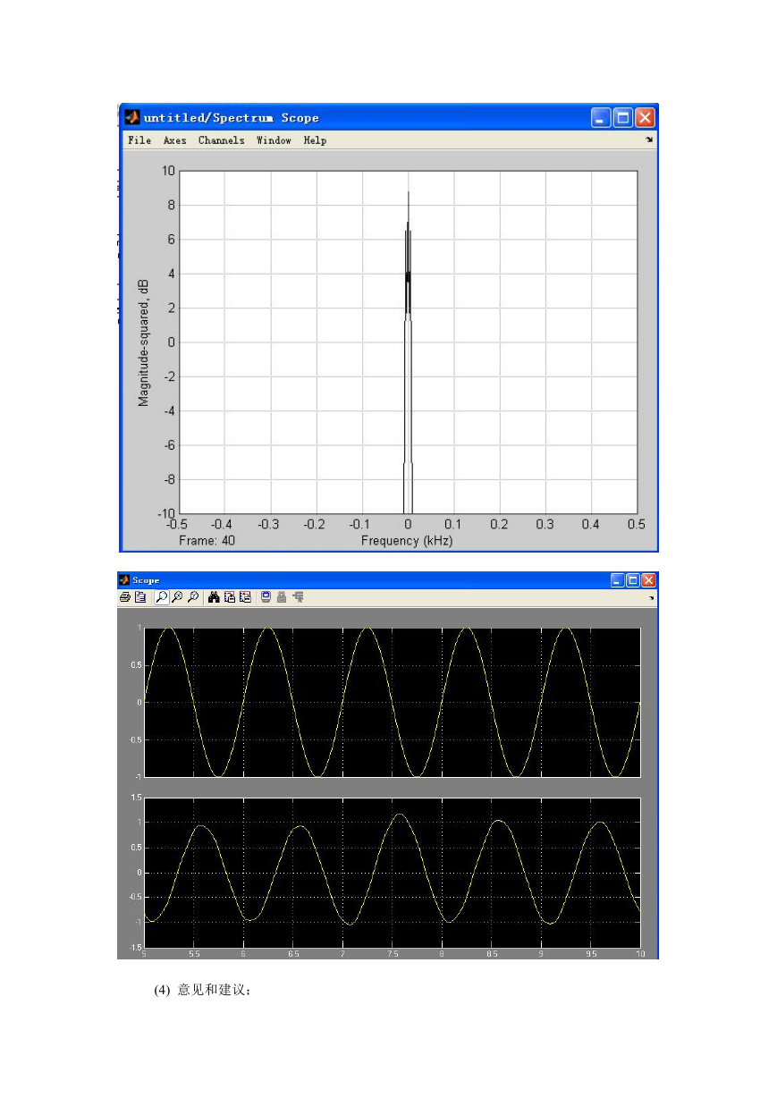Maximize the Scope window
This screenshot has width=777, height=1098.
coord(633,580)
